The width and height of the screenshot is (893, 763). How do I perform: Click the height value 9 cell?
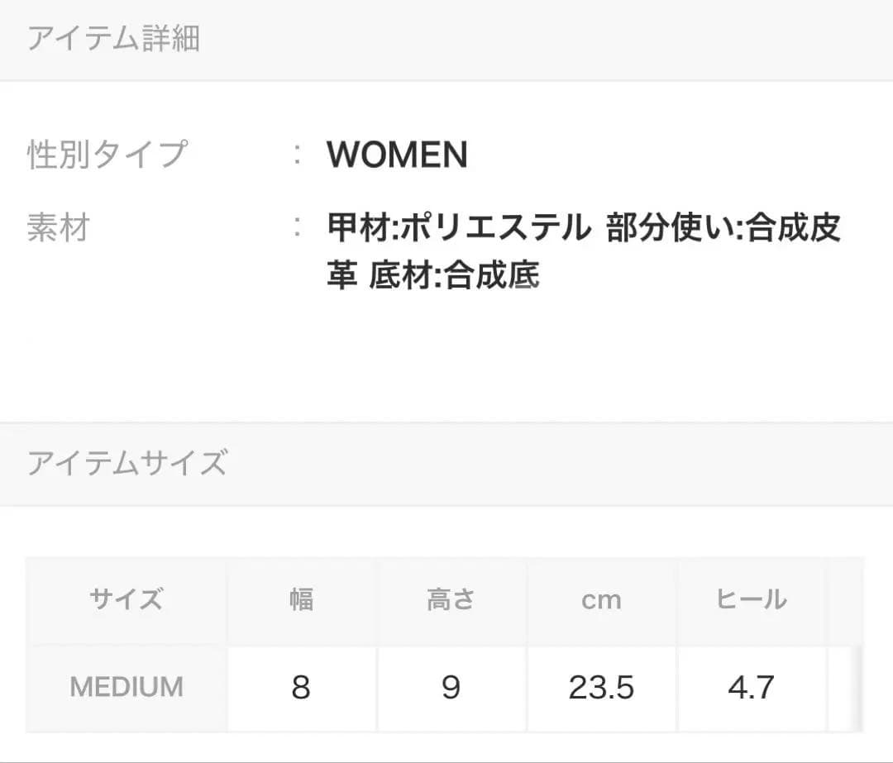(451, 687)
